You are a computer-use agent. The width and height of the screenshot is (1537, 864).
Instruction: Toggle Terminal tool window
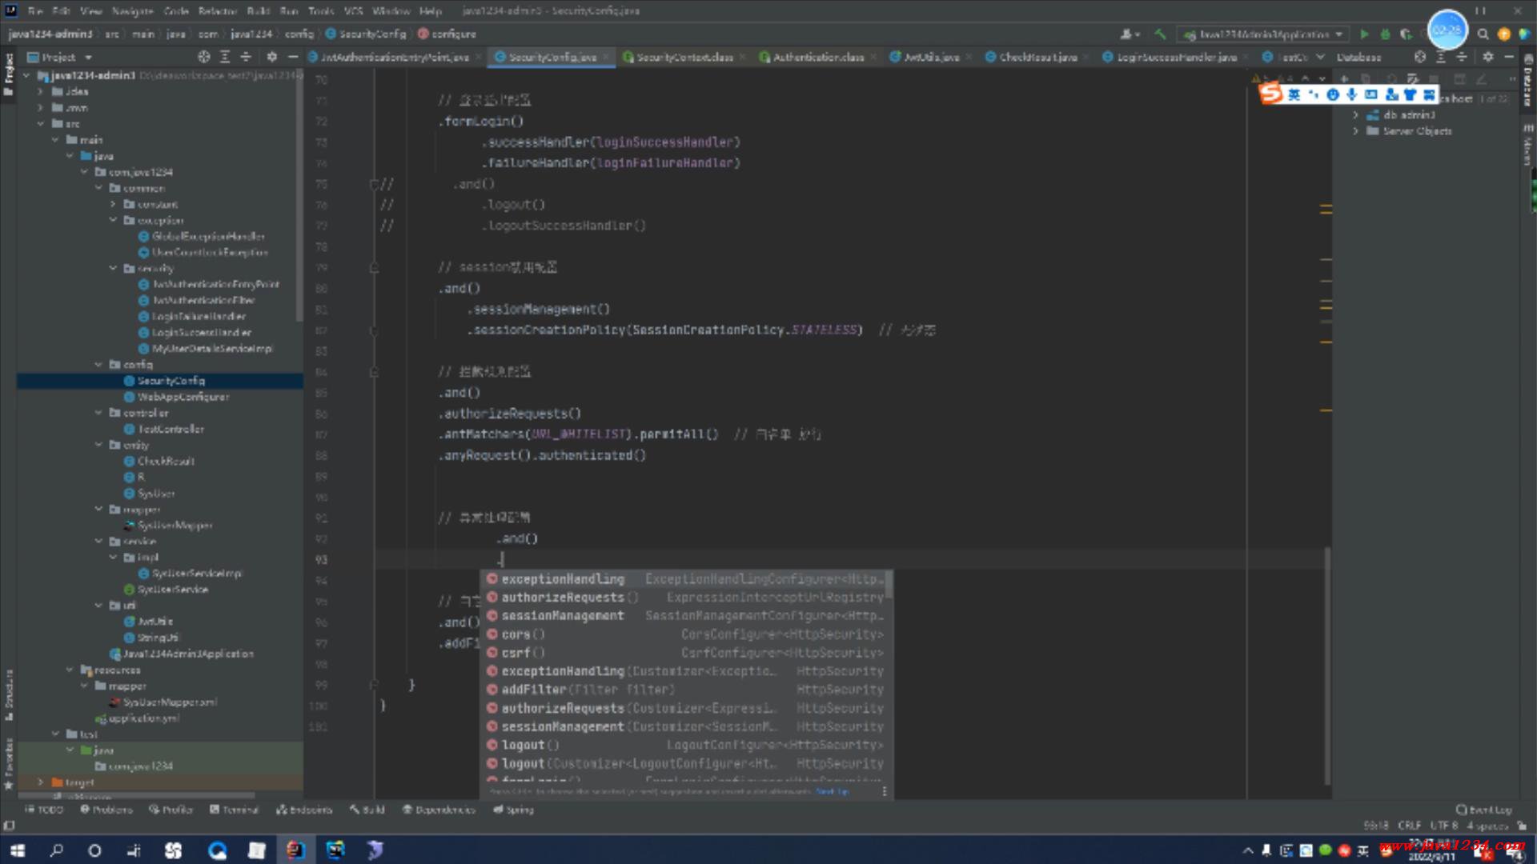point(234,810)
